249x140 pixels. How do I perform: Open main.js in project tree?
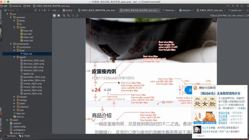(19, 117)
